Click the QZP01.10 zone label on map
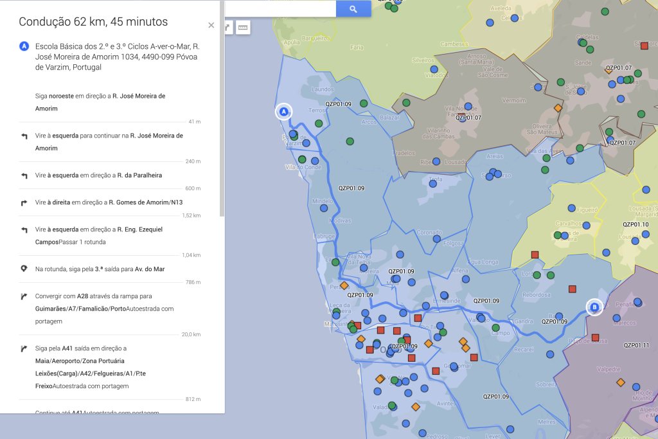 point(636,224)
